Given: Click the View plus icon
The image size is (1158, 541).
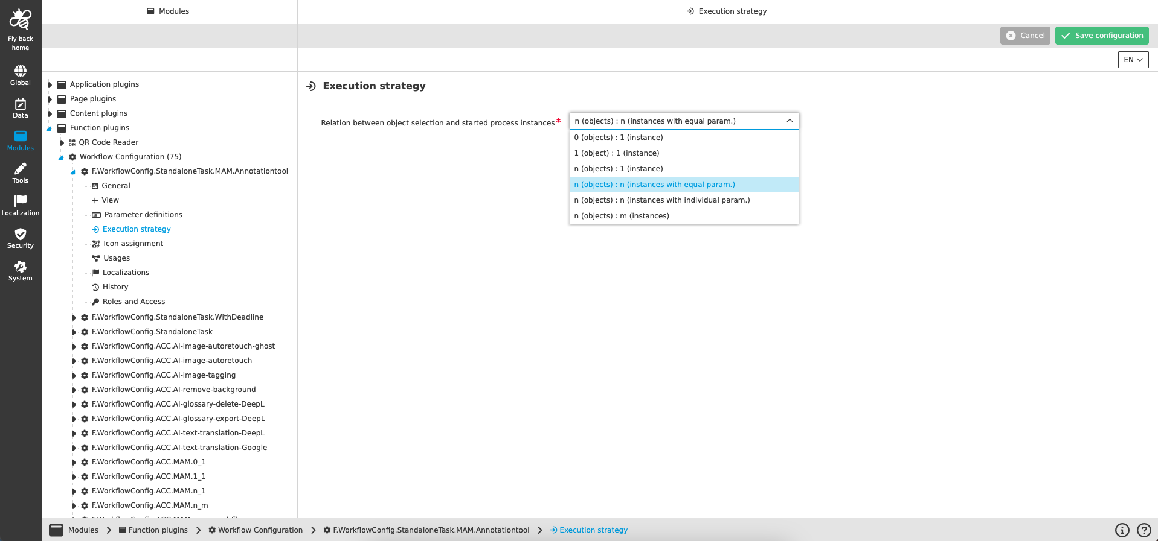Looking at the screenshot, I should pos(95,200).
